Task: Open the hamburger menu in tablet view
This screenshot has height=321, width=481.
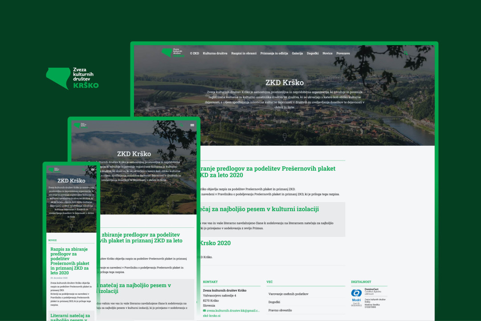Action: coord(192,125)
